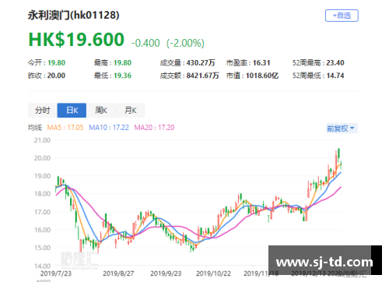
Task: Click the 2019/10/22 date axis label
Action: 213,273
